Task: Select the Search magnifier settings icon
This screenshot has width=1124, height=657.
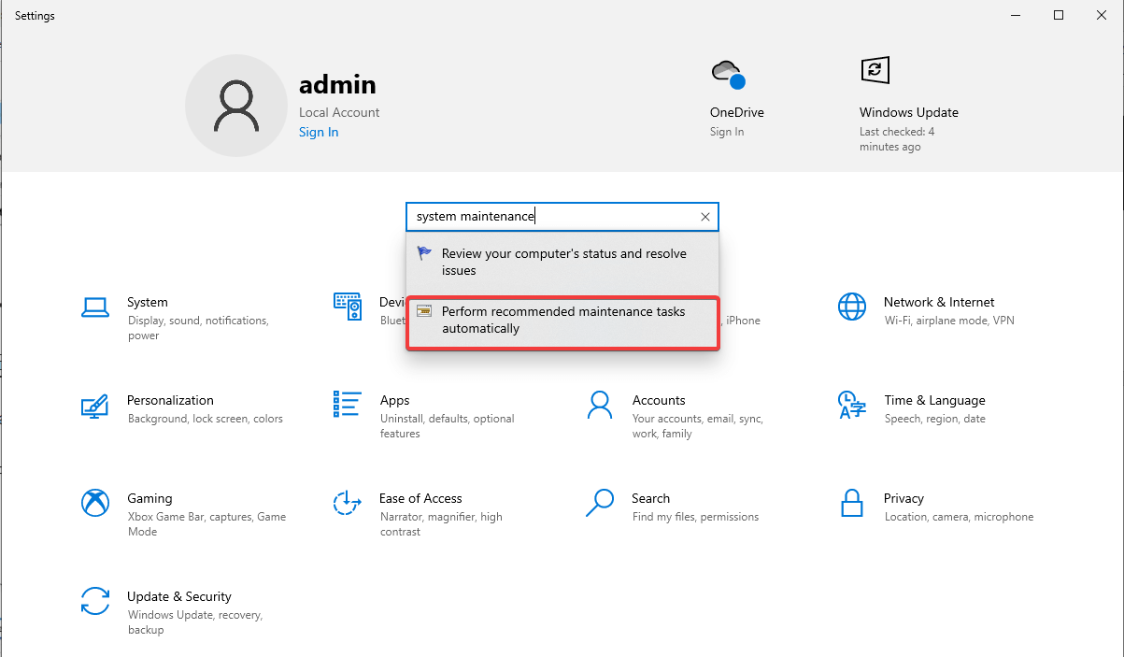Action: click(599, 502)
